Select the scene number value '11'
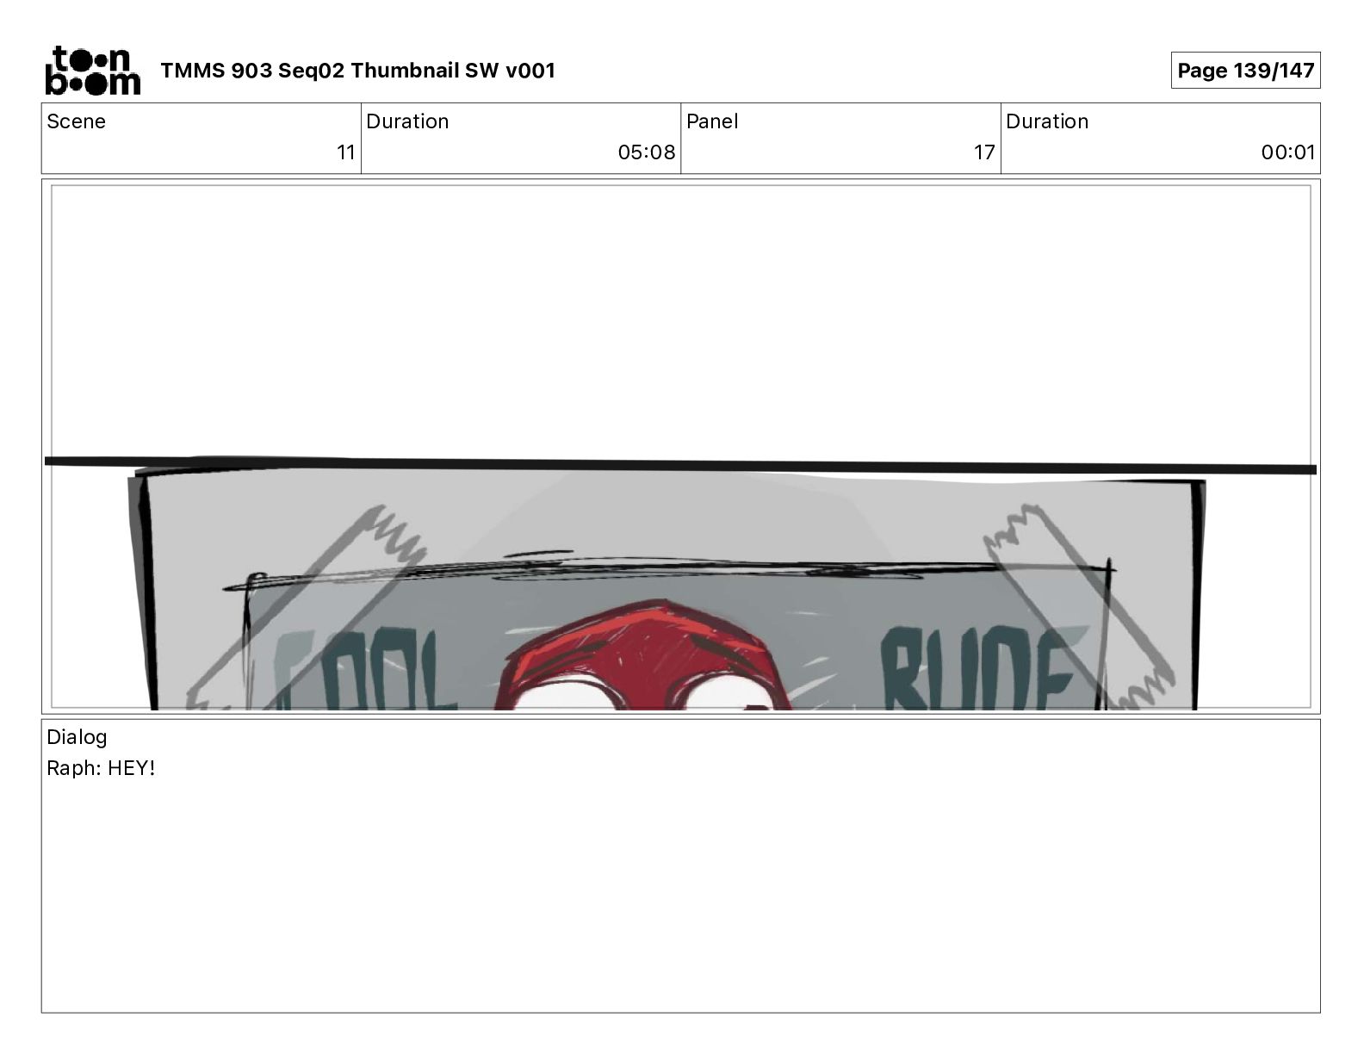 [x=345, y=152]
